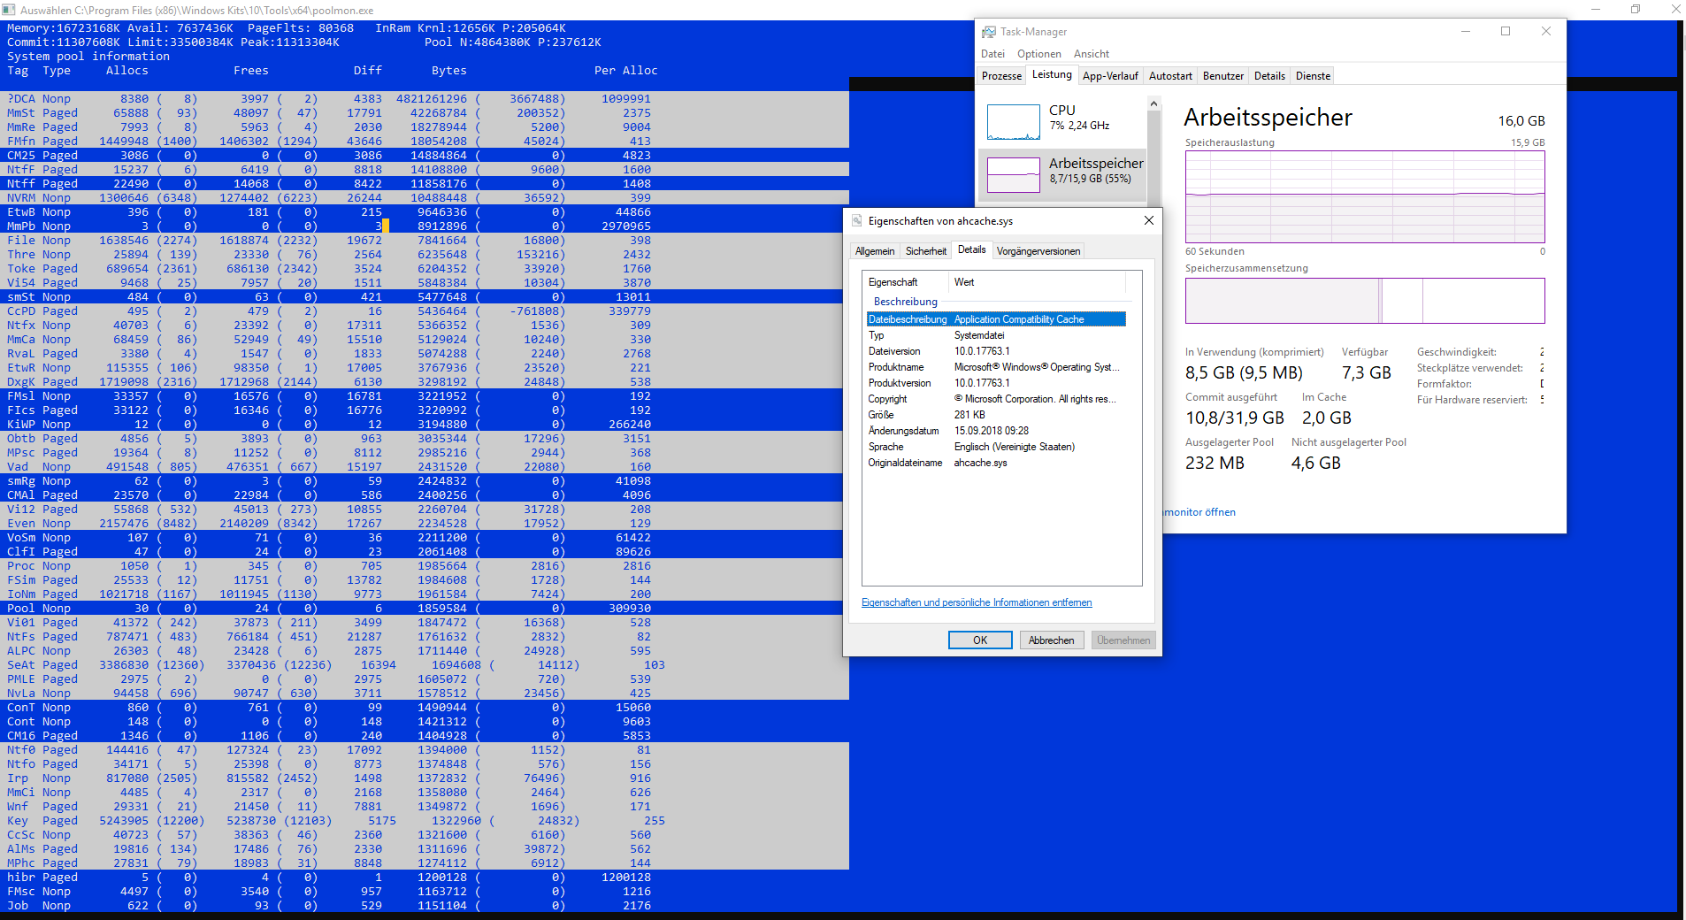The height and width of the screenshot is (920, 1686).
Task: Minimize the Task-Manager window
Action: coord(1466,31)
